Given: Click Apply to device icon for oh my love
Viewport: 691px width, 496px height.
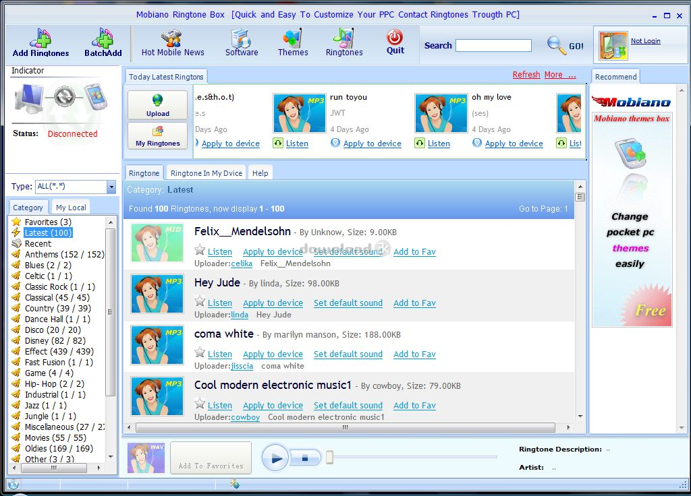Looking at the screenshot, I should pos(477,143).
